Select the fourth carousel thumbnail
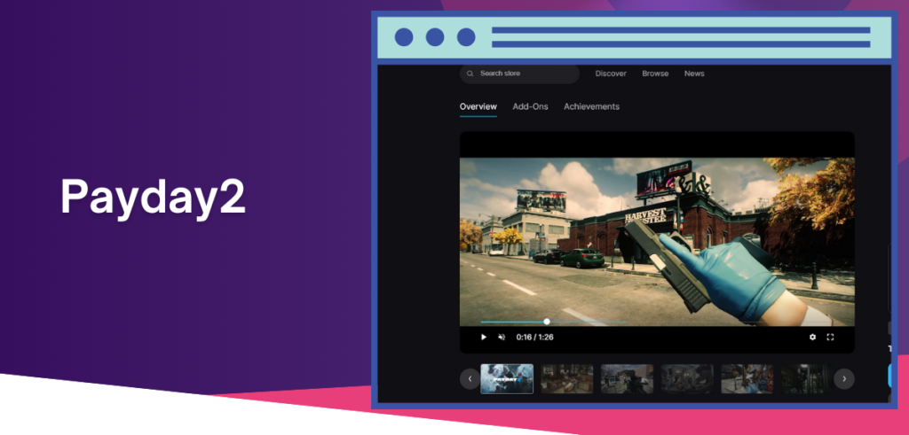The height and width of the screenshot is (435, 909). 687,379
